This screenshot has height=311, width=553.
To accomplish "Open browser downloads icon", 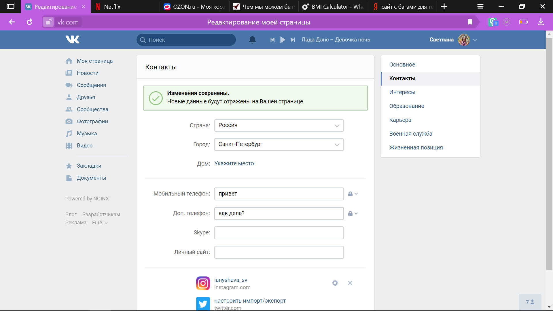I will 541,22.
